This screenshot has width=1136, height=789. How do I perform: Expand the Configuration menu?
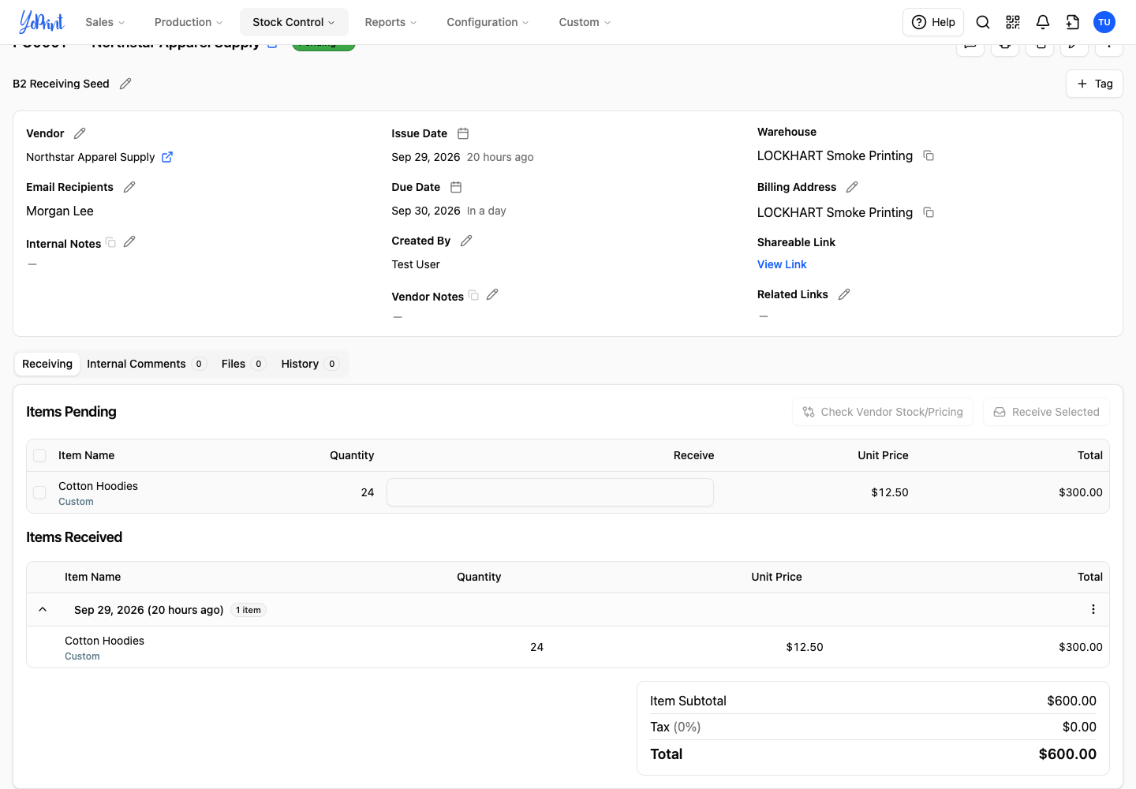[488, 22]
